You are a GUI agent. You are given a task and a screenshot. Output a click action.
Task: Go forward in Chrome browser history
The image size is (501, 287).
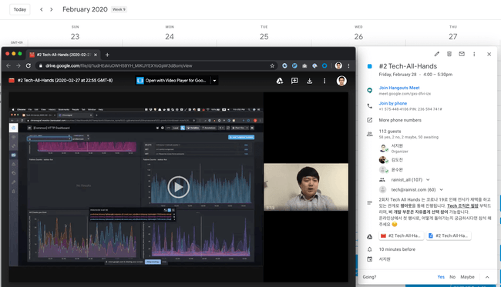tap(18, 65)
